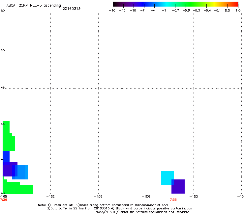Click the 1.0 colorbar tick label

click(x=238, y=11)
